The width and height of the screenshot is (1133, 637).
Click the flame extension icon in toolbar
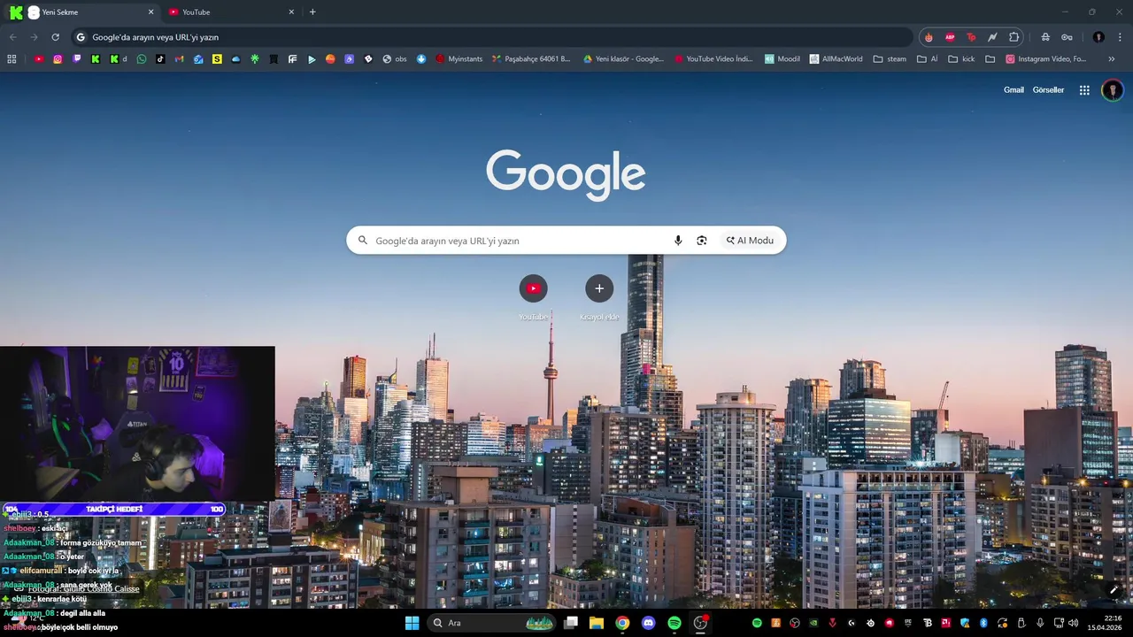click(x=929, y=37)
